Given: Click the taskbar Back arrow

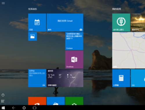Looking at the screenshot, I should coord(14,108).
